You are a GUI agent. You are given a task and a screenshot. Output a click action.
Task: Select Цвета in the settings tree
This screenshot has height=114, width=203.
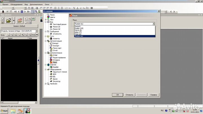pos(52,17)
